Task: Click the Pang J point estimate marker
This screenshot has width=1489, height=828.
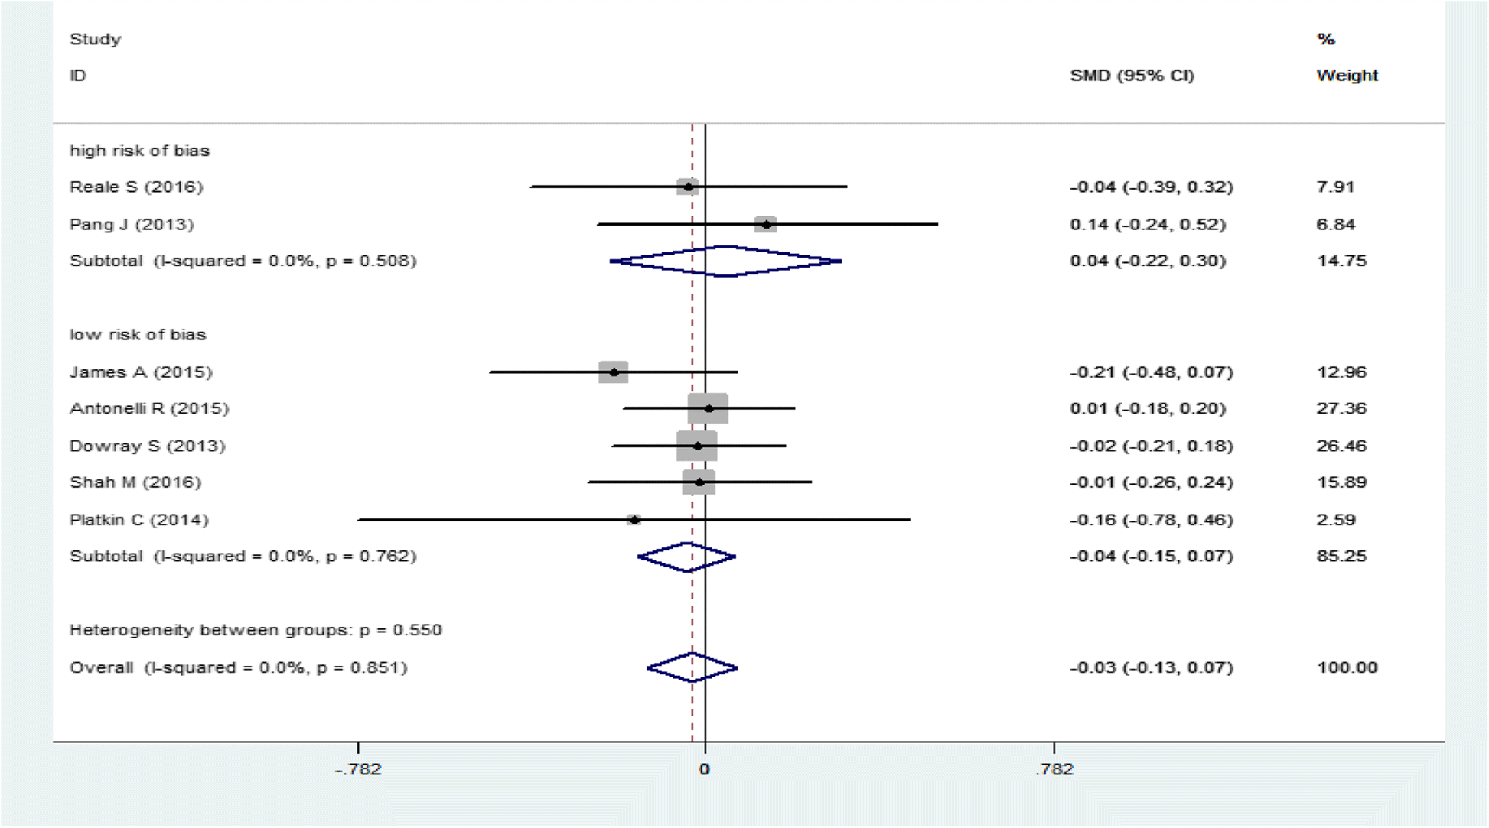Action: point(766,224)
